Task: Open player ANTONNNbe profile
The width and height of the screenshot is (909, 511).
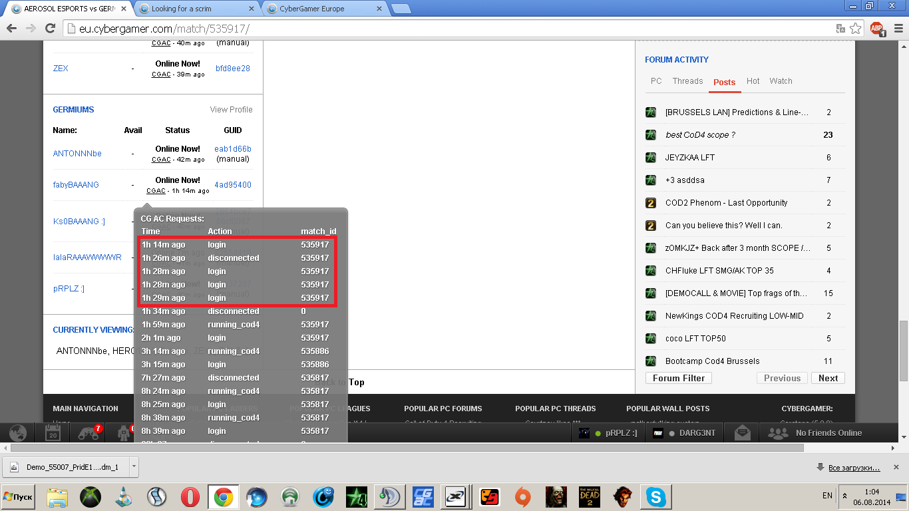Action: (x=77, y=154)
